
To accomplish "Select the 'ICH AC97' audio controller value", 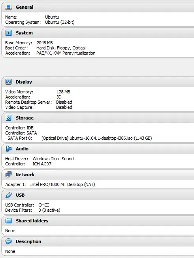I will 42,164.
